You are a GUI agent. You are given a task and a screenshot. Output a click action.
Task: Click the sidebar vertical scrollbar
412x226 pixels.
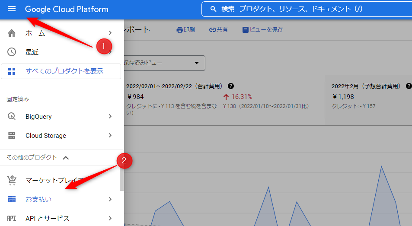click(x=121, y=178)
